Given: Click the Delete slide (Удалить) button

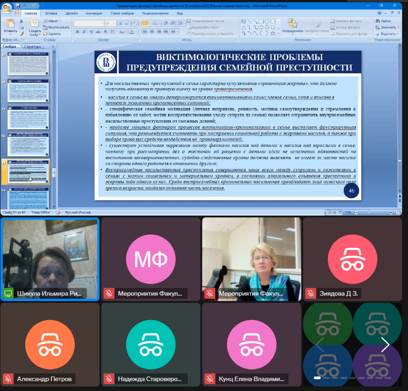Looking at the screenshot, I should click(52, 34).
